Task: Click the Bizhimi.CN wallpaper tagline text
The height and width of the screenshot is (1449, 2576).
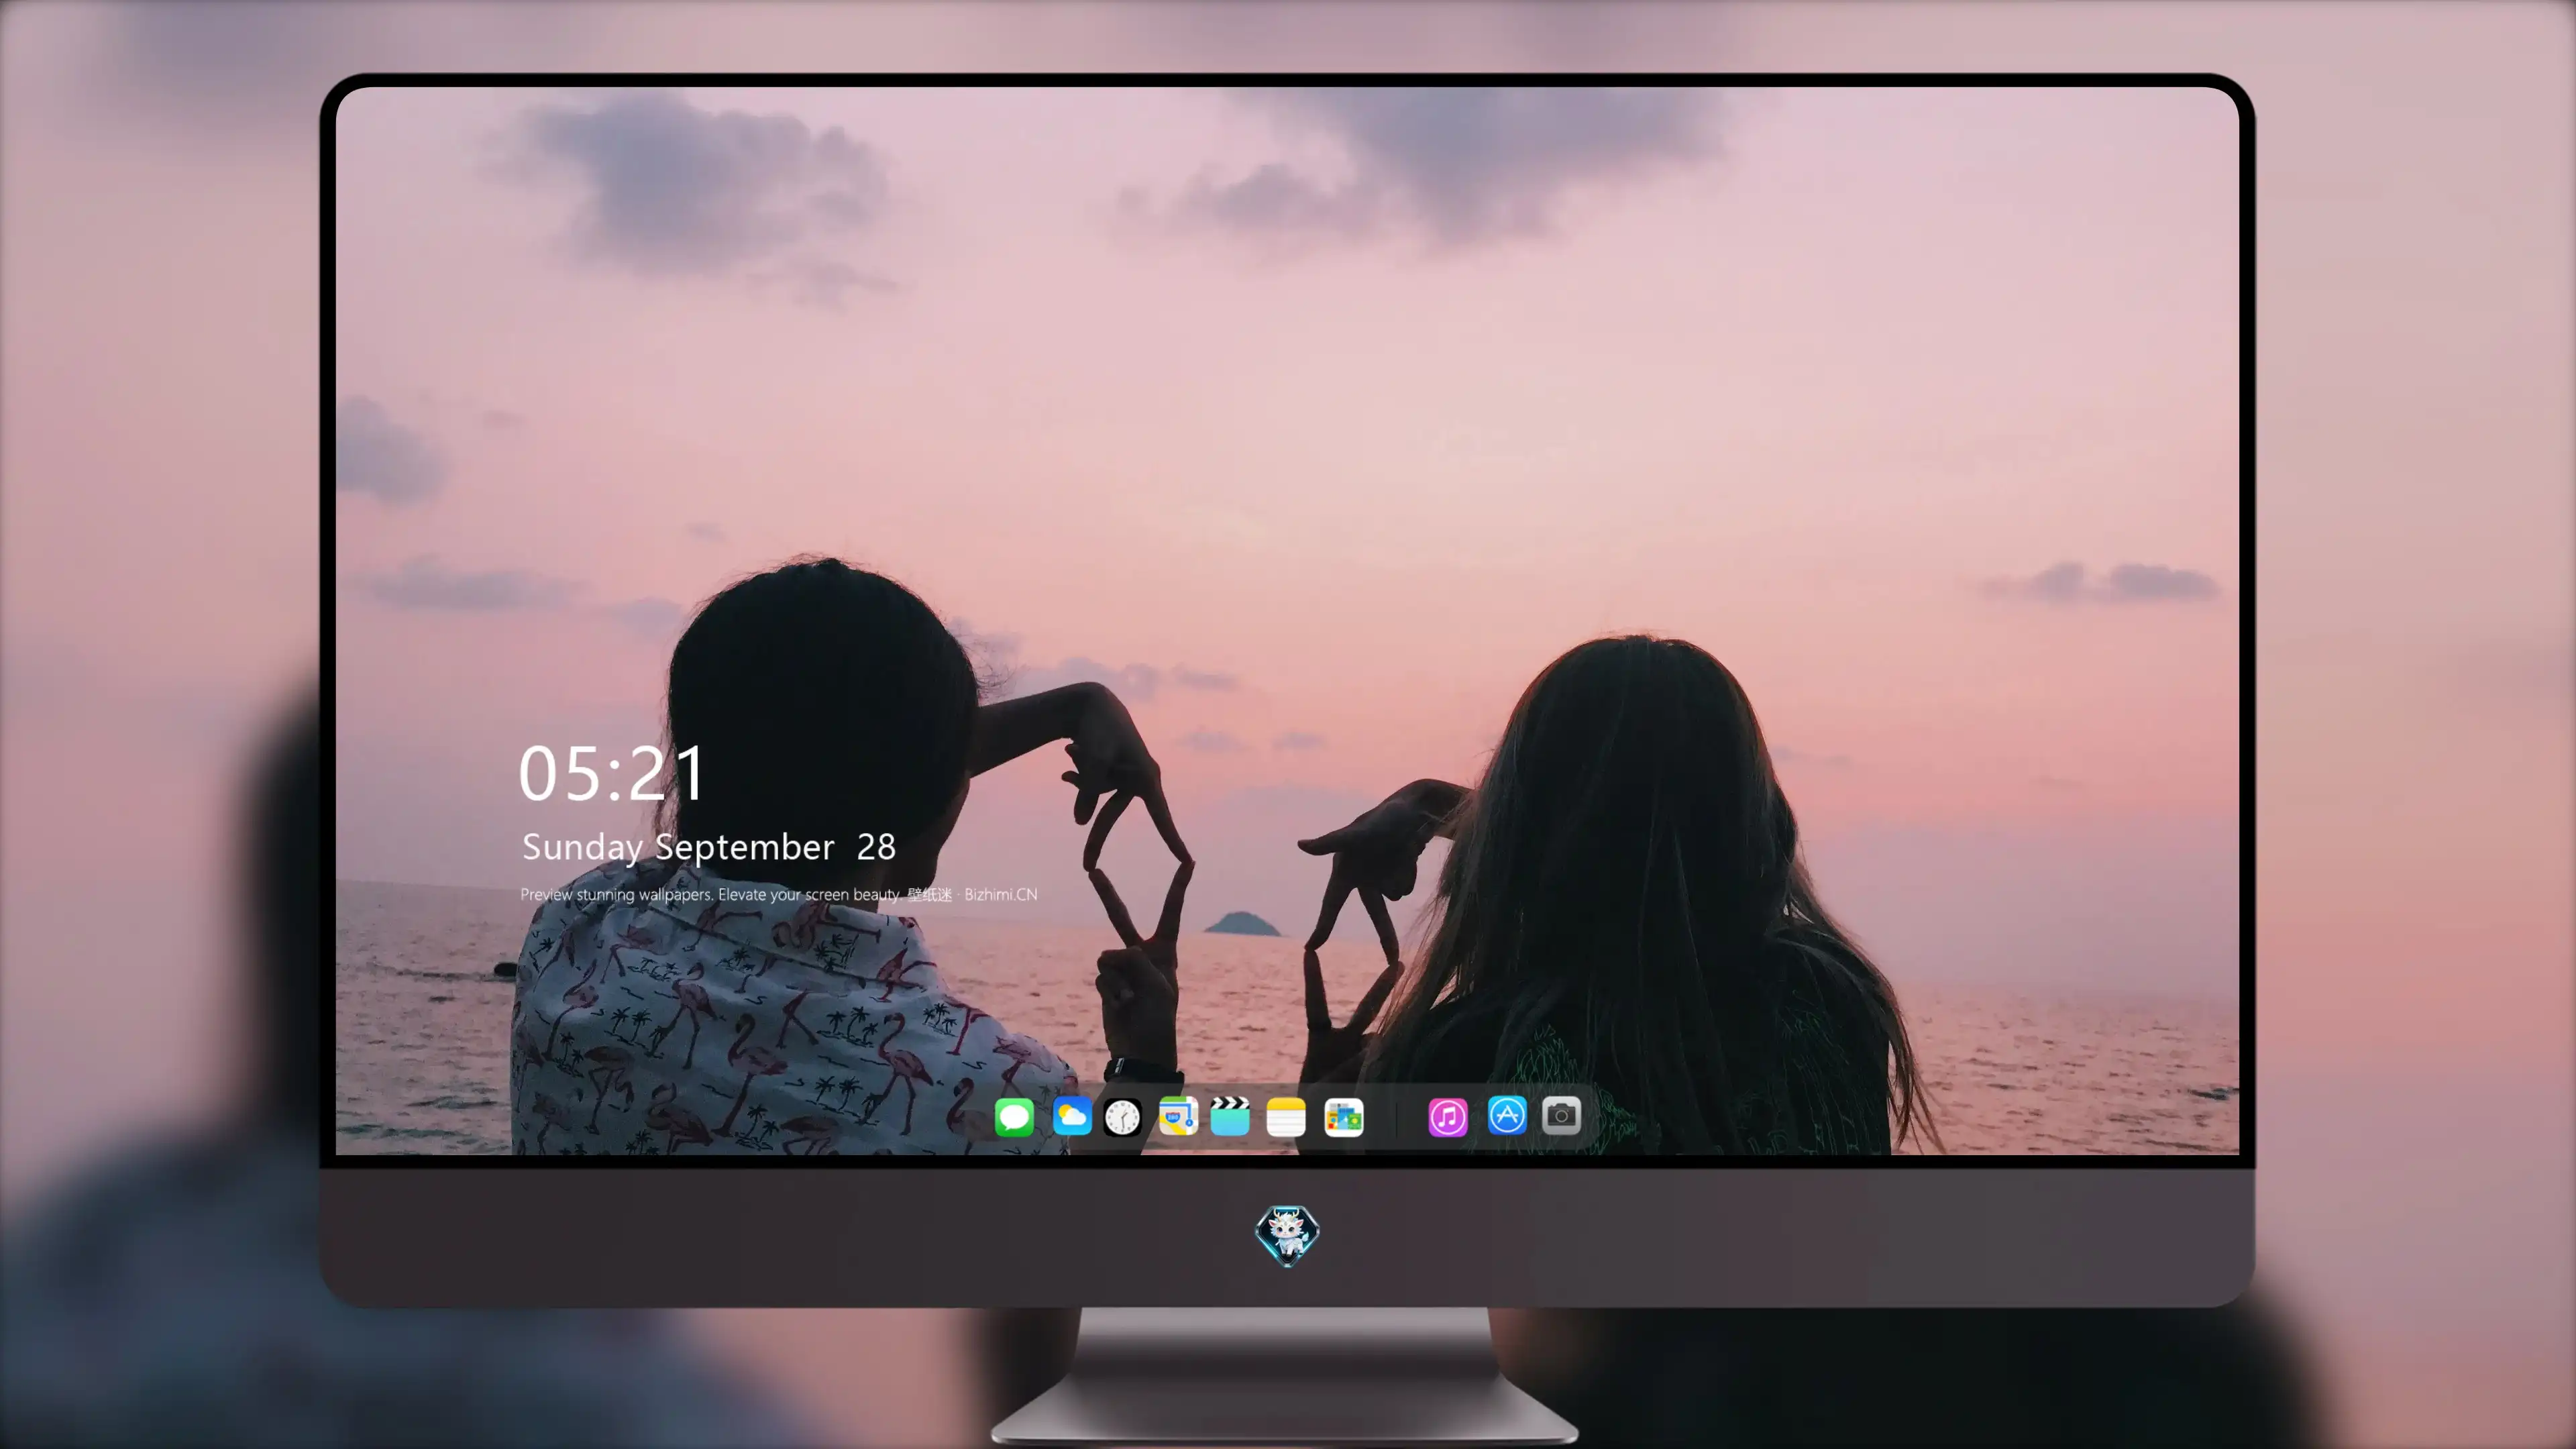Action: point(778,894)
